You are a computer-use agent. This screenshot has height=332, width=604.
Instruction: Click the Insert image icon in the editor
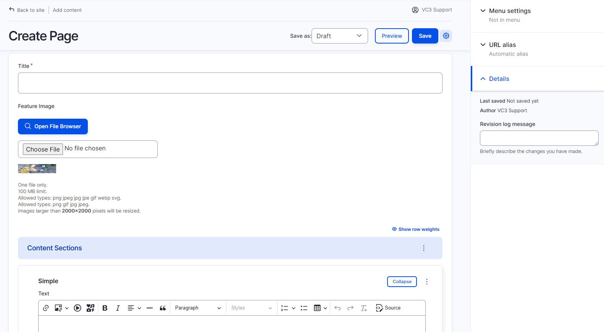(x=58, y=308)
